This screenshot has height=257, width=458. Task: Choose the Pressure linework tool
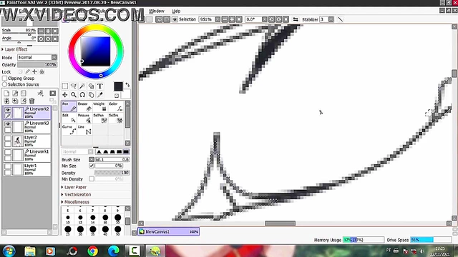click(x=84, y=118)
